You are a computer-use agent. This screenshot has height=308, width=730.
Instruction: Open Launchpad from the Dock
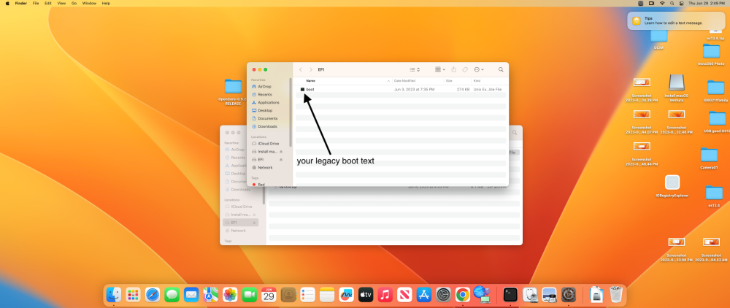tap(133, 295)
